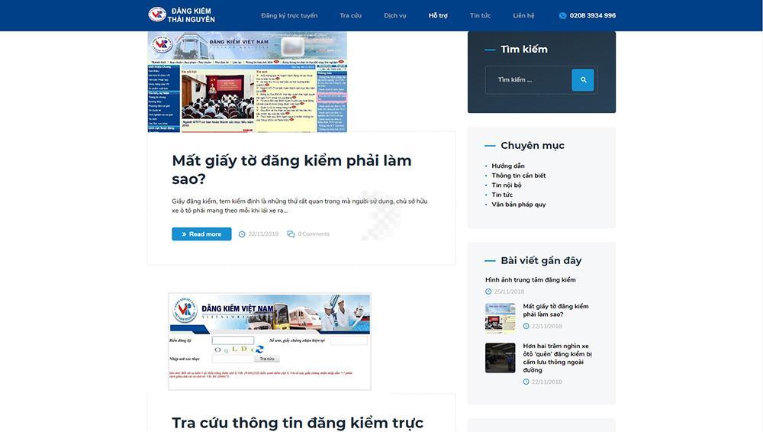
Task: Open recent post Hình ảnh trung tâm đăng kiểm
Action: coord(530,280)
